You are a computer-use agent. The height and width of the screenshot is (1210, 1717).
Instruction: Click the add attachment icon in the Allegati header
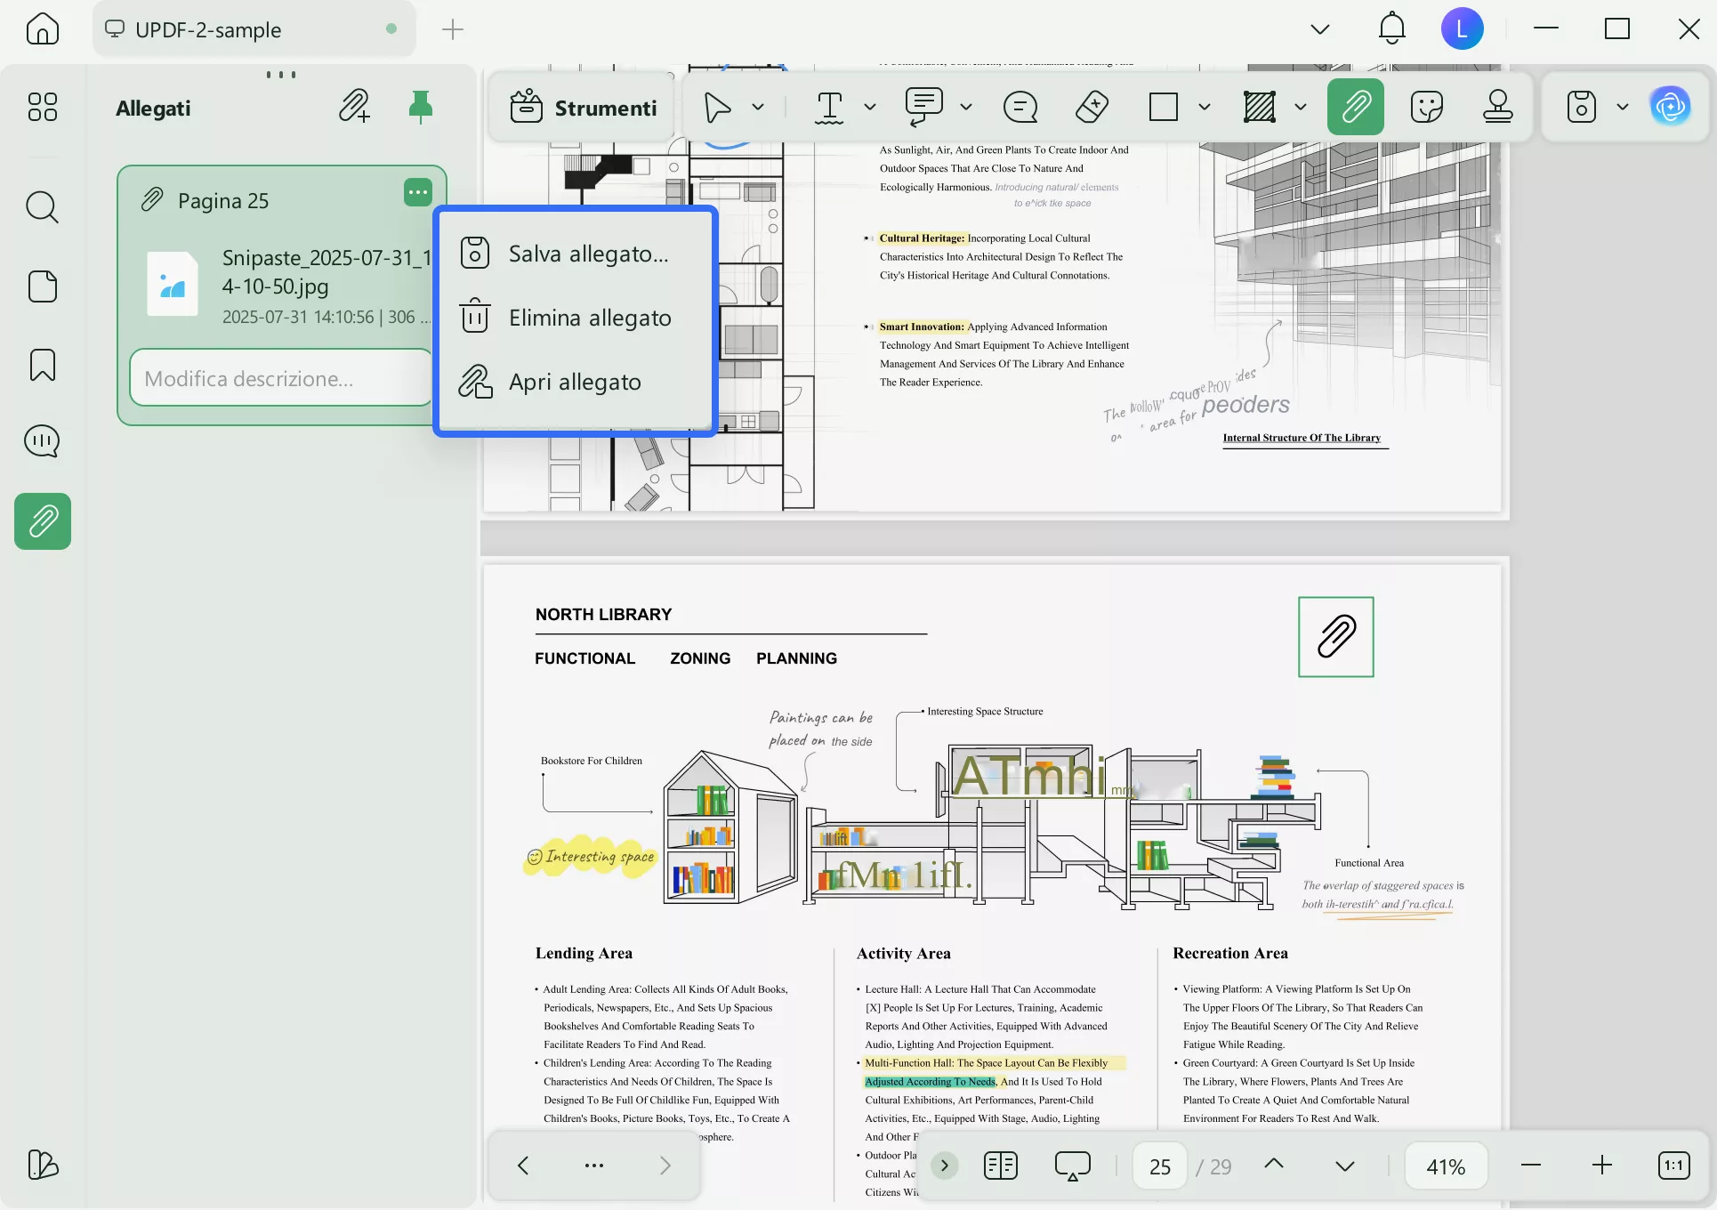click(354, 107)
